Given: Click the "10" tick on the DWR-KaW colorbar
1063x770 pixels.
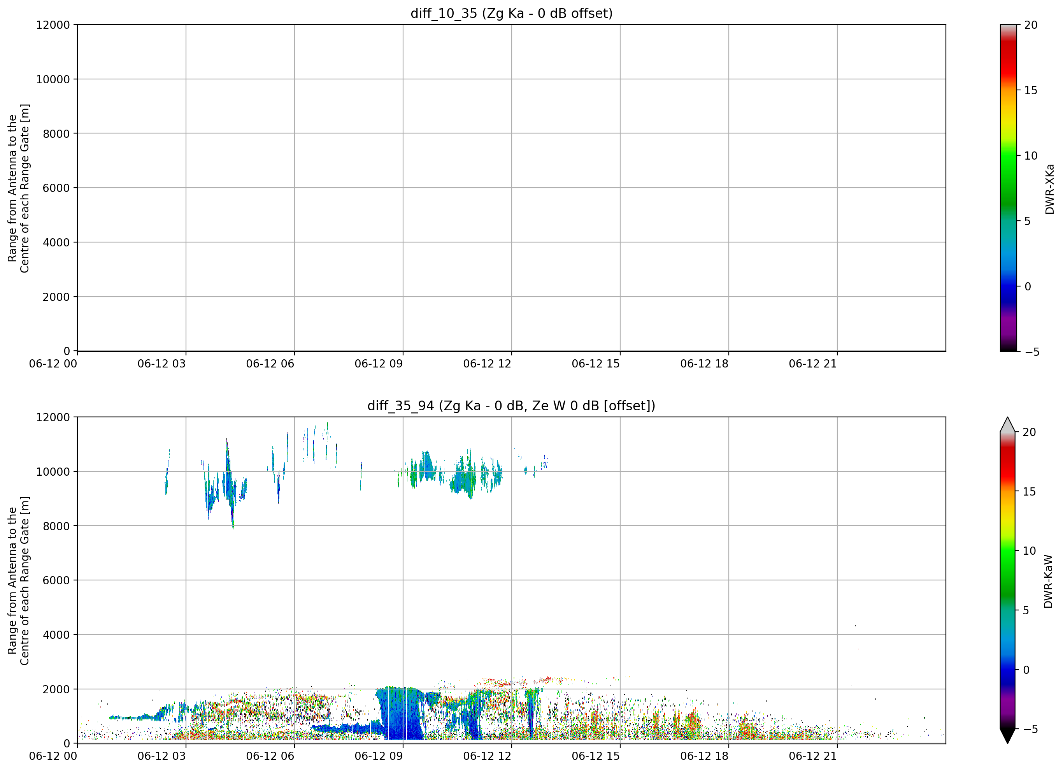Looking at the screenshot, I should coord(1029,551).
